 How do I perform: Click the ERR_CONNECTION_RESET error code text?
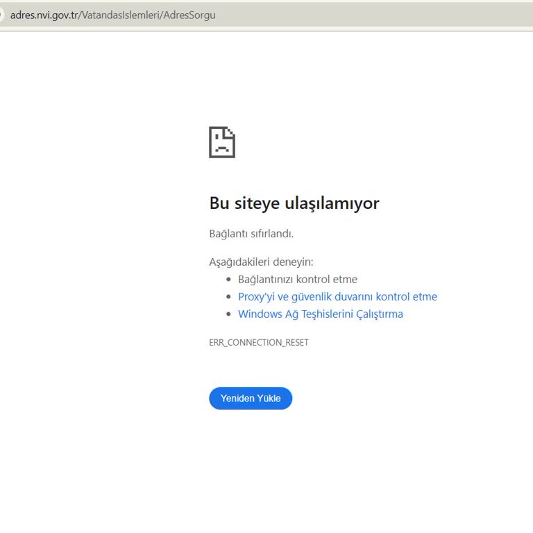pos(259,342)
